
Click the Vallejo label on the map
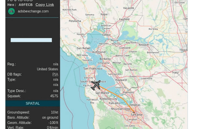[106, 35]
